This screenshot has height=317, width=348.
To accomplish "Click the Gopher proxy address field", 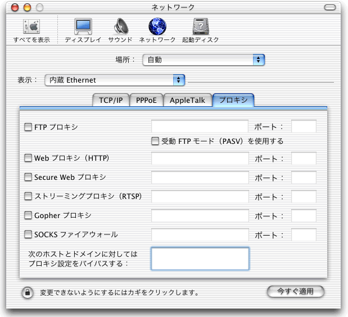I will [x=200, y=216].
